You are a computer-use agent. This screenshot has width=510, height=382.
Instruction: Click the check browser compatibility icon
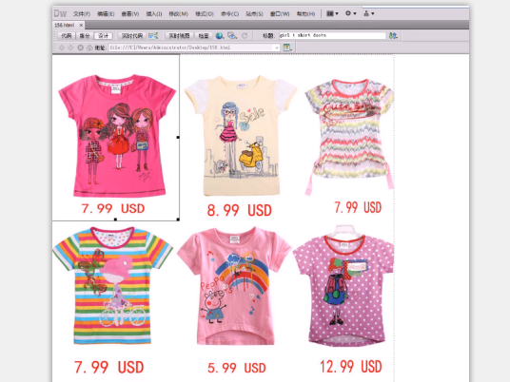153,36
